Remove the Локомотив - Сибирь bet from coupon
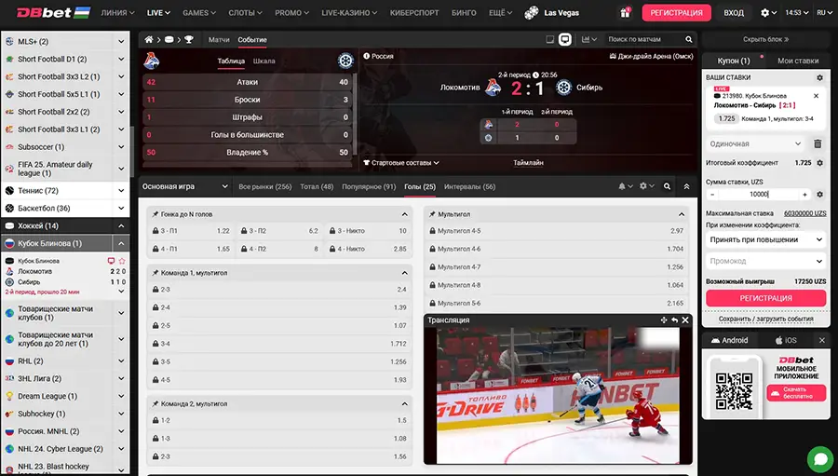Image resolution: width=838 pixels, height=476 pixels. pyautogui.click(x=816, y=96)
